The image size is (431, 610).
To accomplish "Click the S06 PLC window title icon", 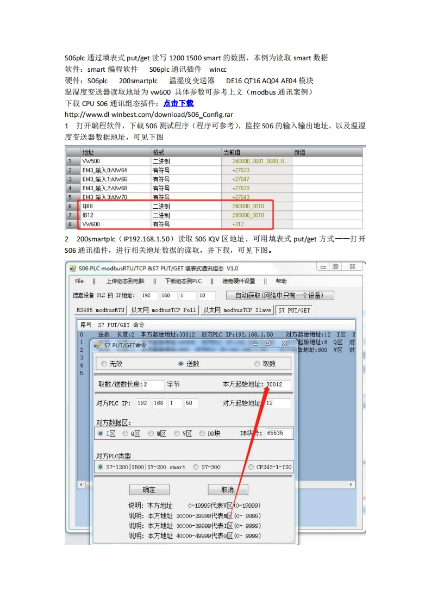I will (72, 269).
